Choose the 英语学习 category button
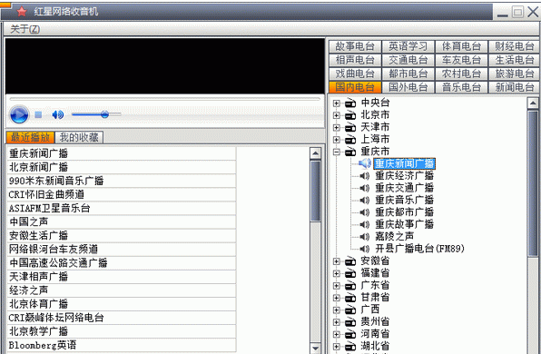Screen dimensions: 541x354 [408, 46]
